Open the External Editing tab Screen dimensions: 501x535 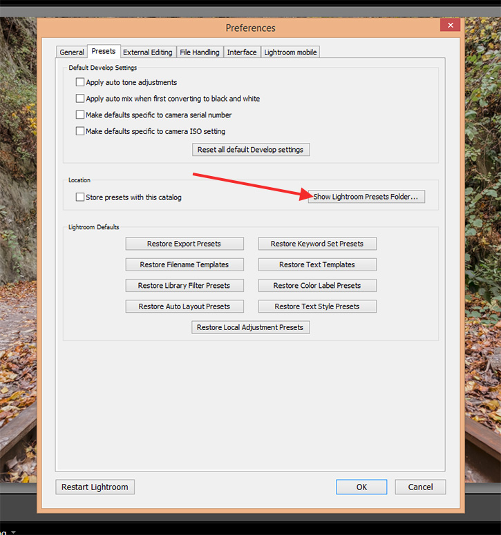148,52
